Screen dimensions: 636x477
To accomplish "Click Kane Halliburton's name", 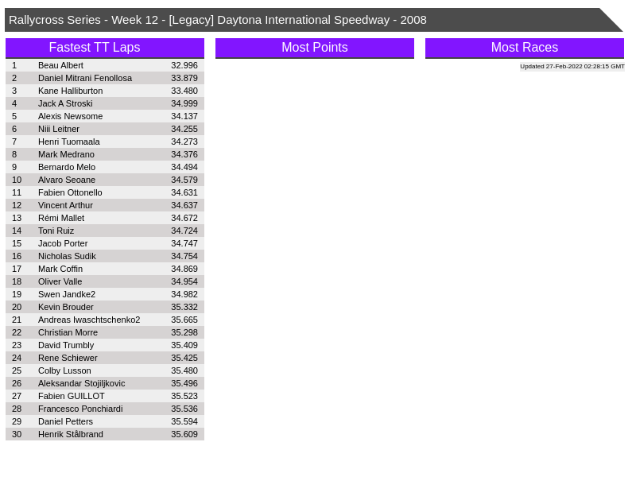I will point(70,91).
